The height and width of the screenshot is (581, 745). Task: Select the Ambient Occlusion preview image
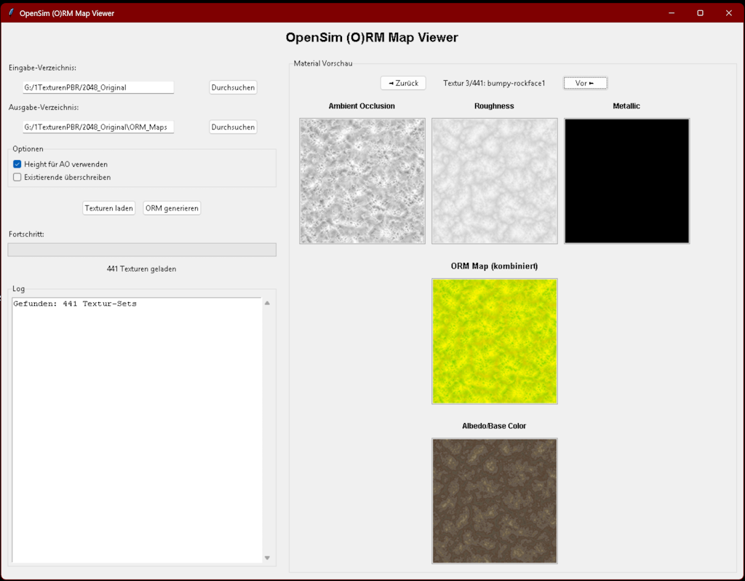362,181
